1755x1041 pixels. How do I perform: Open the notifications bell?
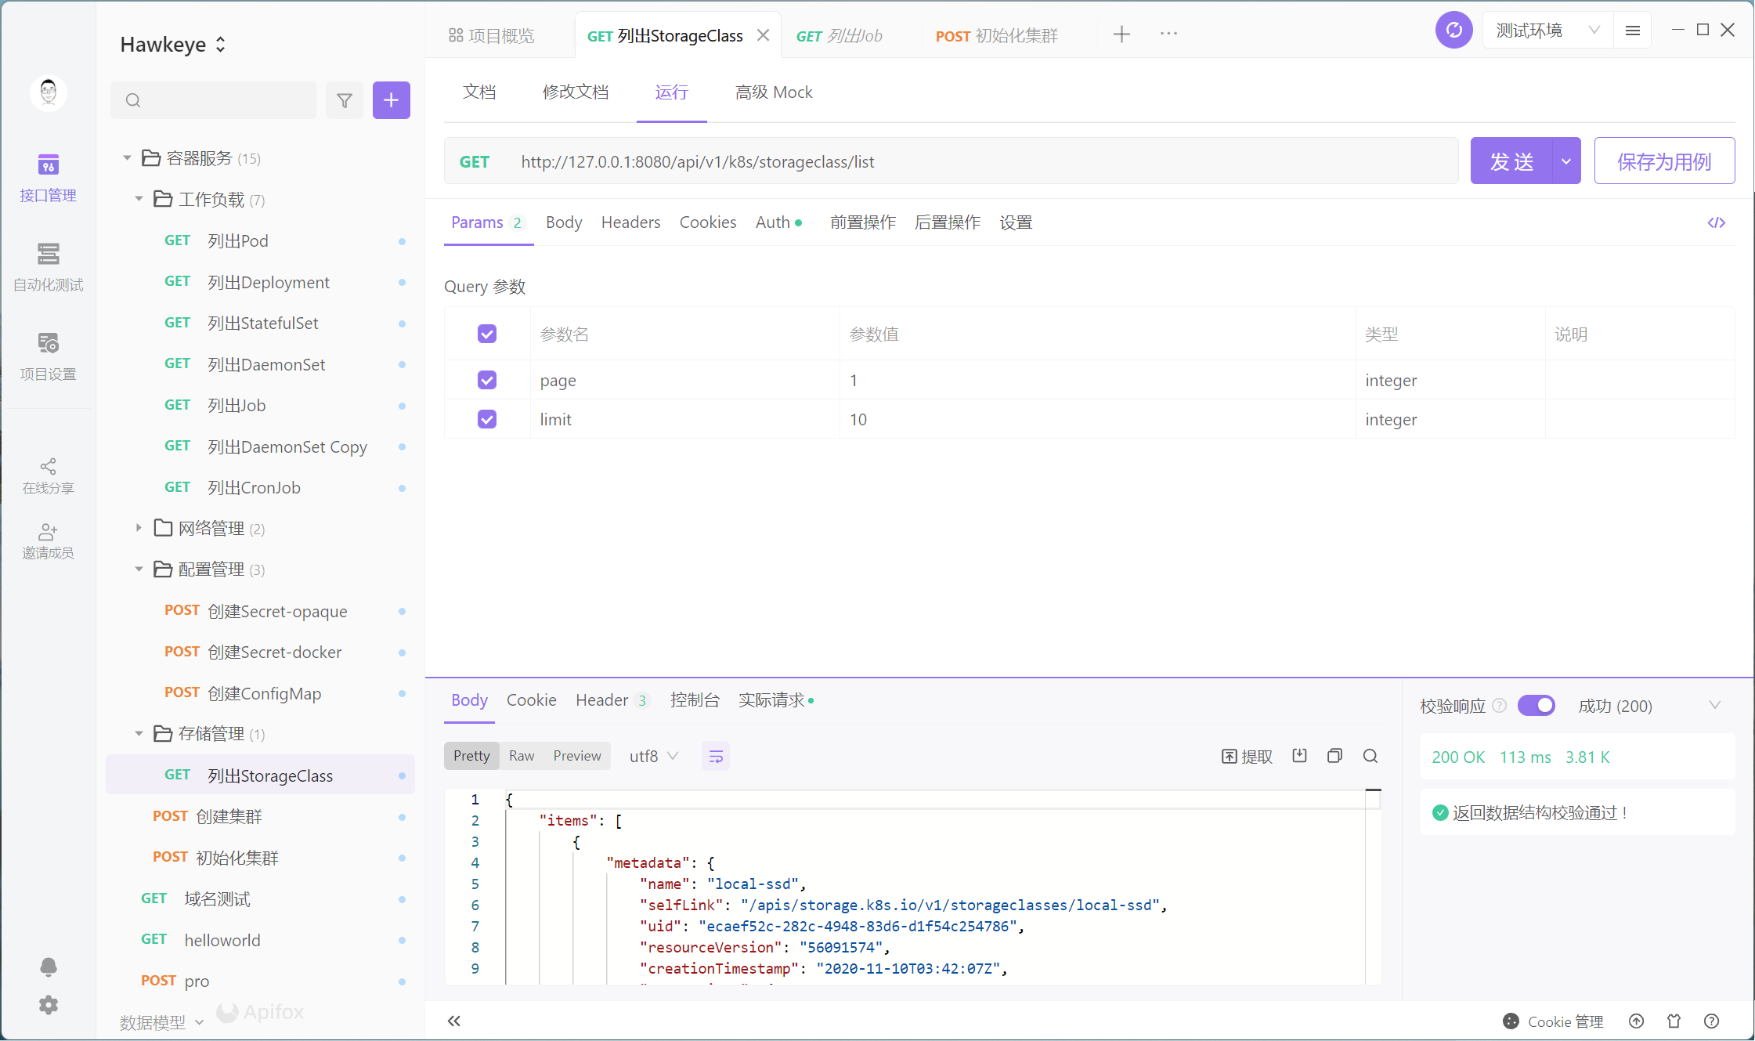pyautogui.click(x=49, y=967)
